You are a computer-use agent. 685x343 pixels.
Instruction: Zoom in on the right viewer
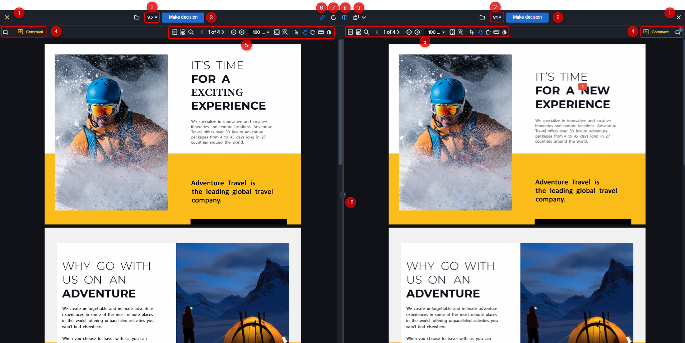pos(417,32)
